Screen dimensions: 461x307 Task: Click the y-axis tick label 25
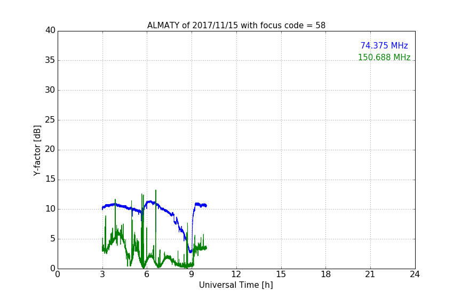coord(50,120)
